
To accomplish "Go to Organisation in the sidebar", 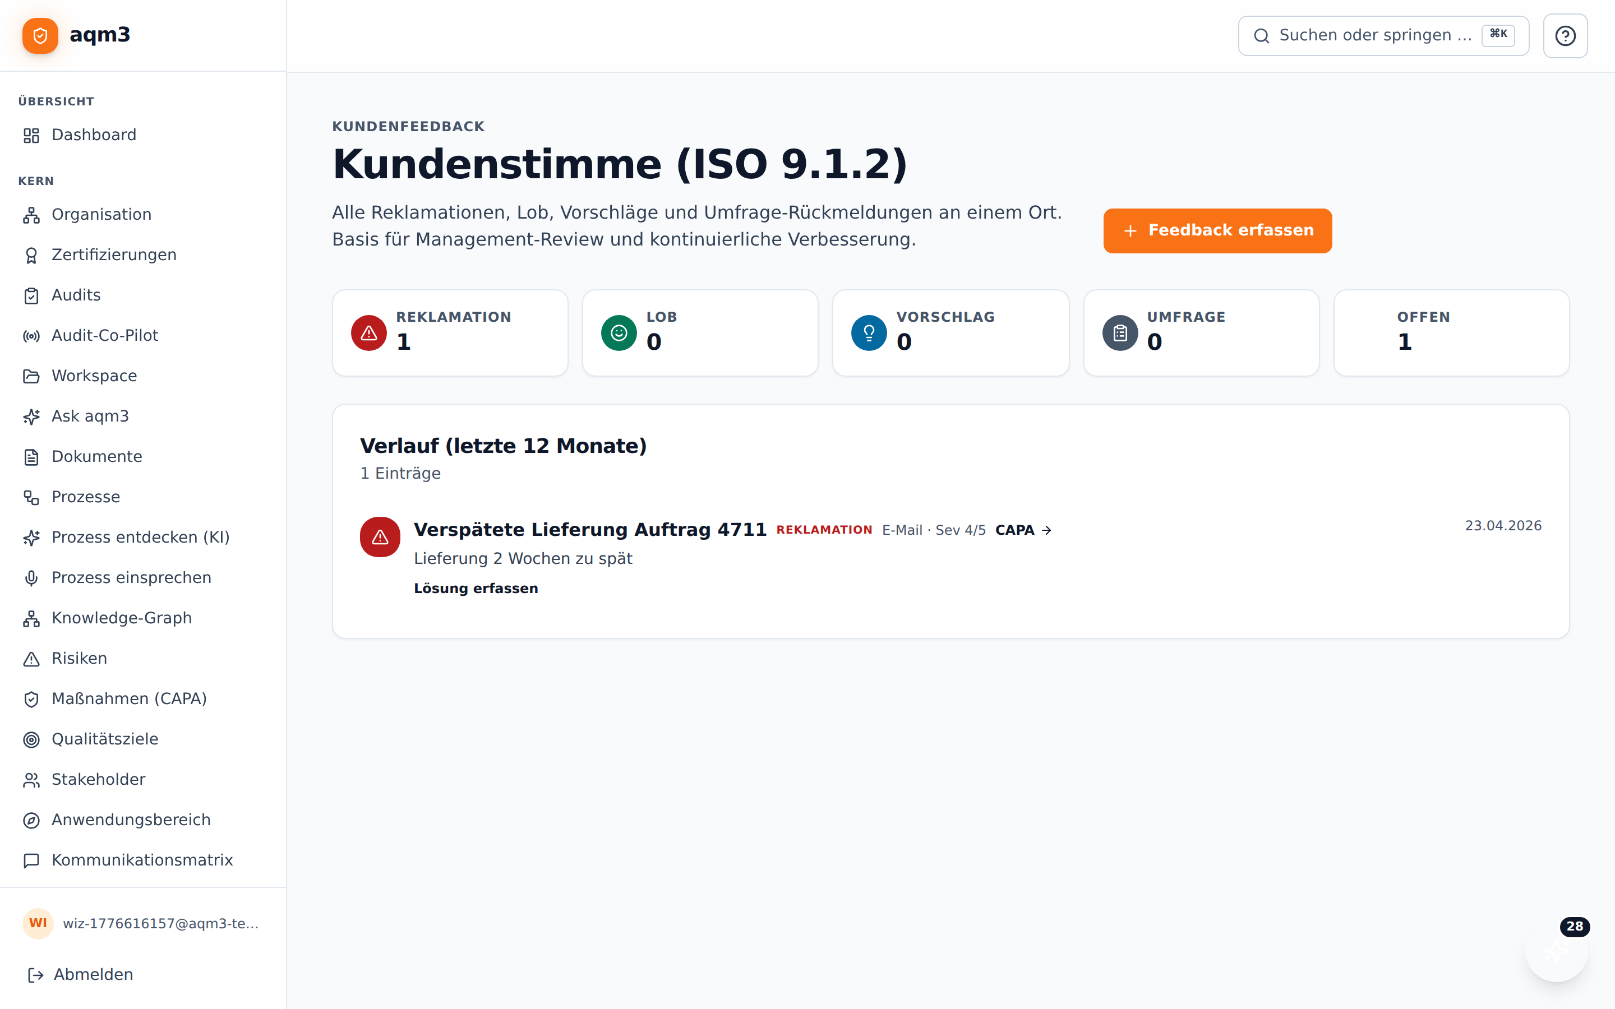I will (x=143, y=215).
